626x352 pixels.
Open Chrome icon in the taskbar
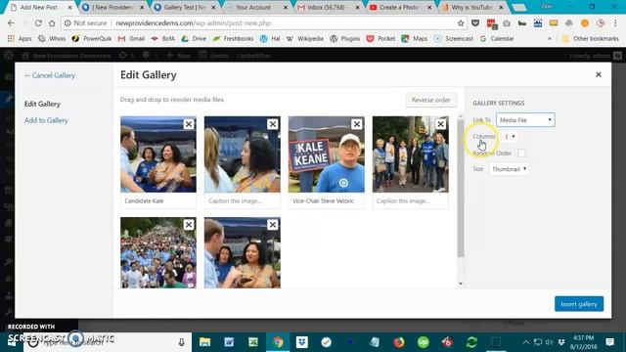[278, 342]
